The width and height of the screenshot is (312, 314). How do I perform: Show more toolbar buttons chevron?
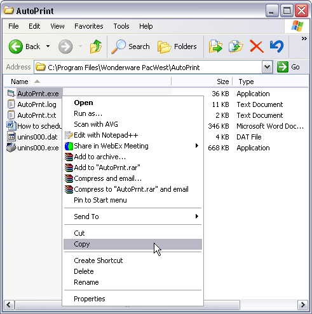coord(304,39)
